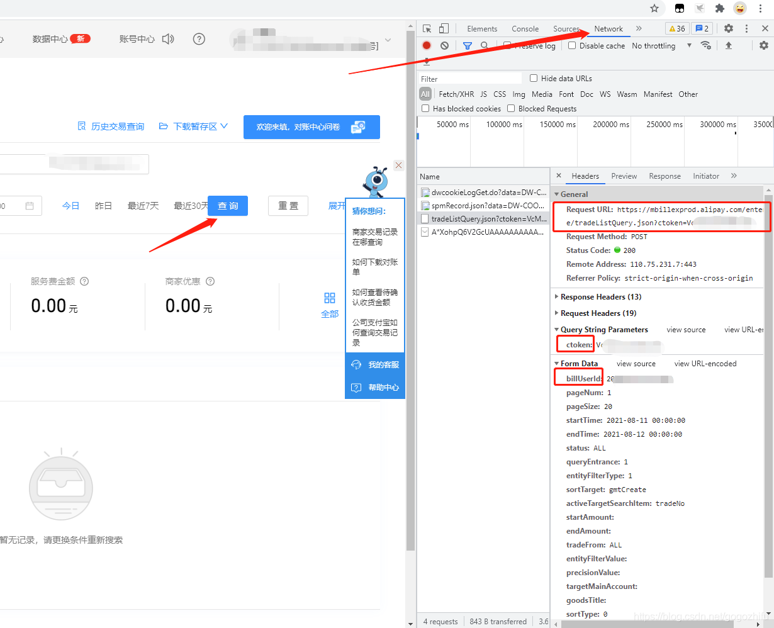Open the Network panel tab
The image size is (774, 628).
pos(609,28)
